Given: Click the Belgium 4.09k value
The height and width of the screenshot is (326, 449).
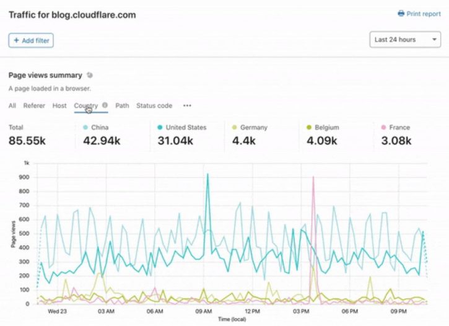Looking at the screenshot, I should pos(322,141).
